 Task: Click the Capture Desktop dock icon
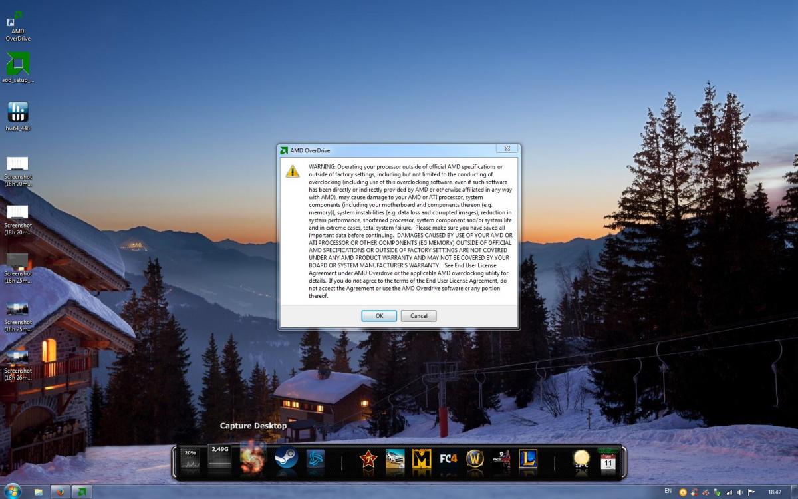[x=253, y=456]
